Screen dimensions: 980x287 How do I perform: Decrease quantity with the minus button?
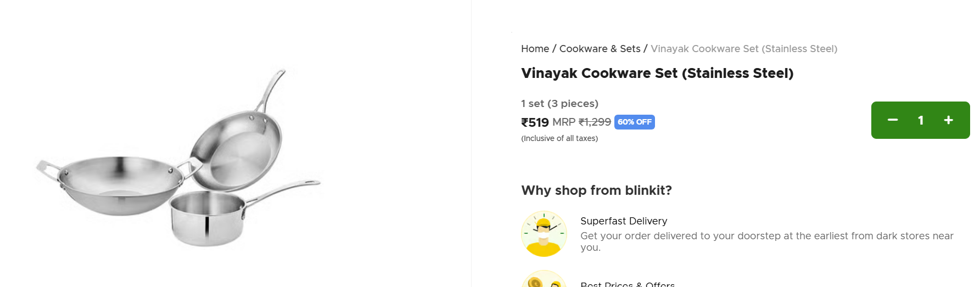coord(893,120)
